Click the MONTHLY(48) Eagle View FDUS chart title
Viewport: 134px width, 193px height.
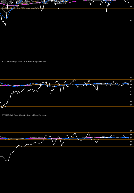click(x=24, y=115)
